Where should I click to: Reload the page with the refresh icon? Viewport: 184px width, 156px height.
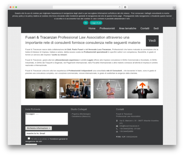click(x=120, y=7)
